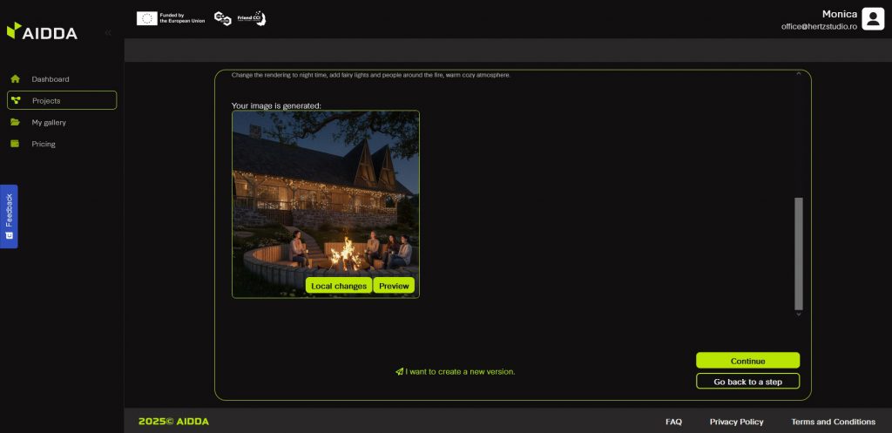892x433 pixels.
Task: Click the AIDDA logo in the sidebar
Action: [42, 32]
